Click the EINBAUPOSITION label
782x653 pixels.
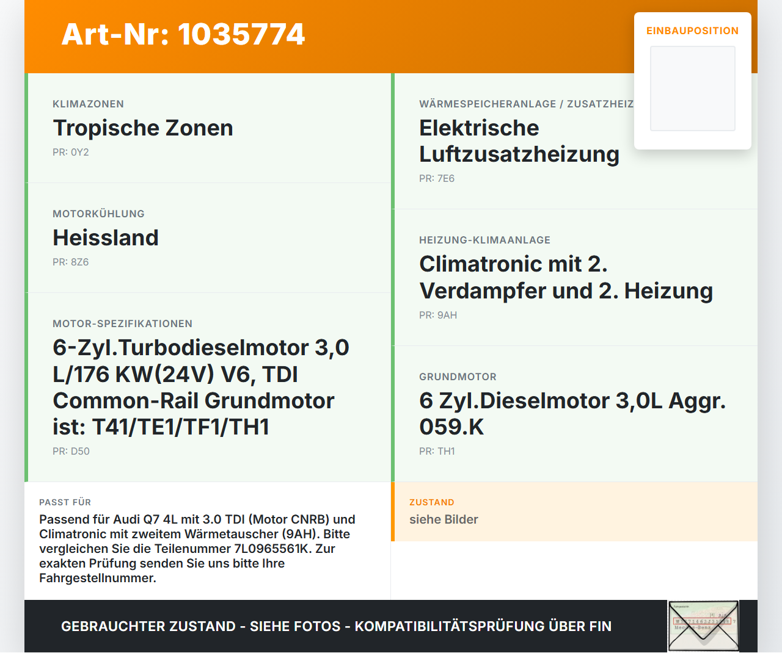coord(693,31)
